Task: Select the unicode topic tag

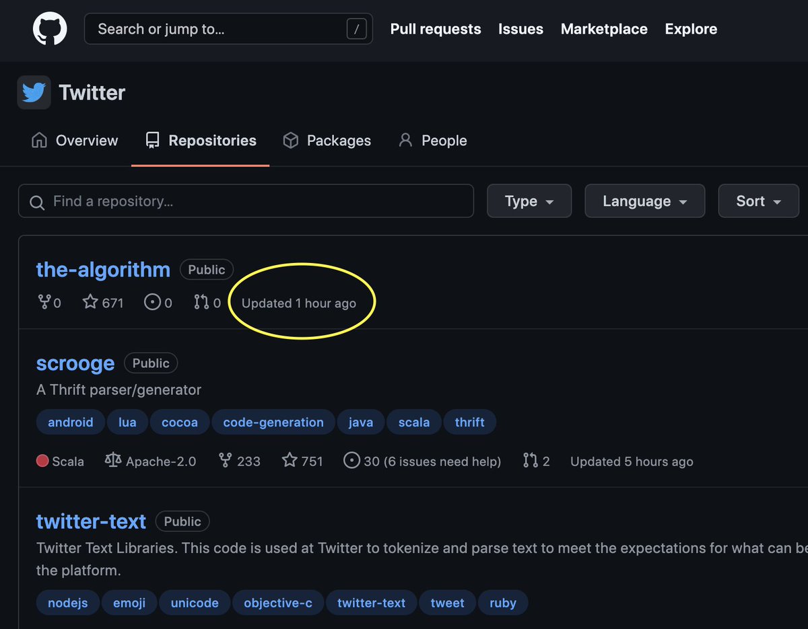Action: [195, 603]
